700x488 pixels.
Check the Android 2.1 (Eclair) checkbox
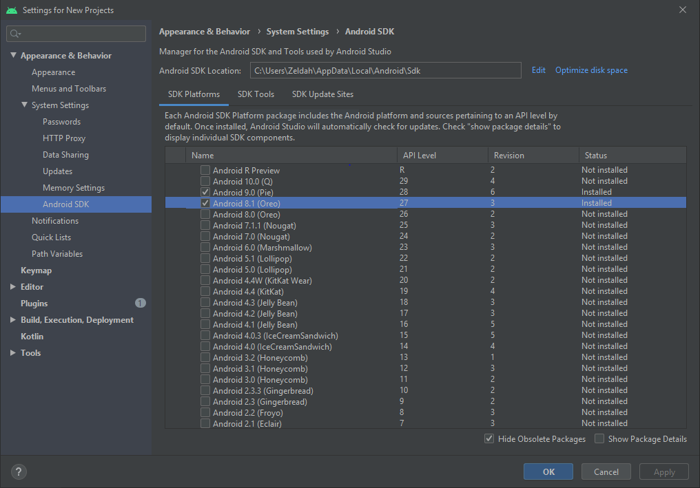click(x=205, y=423)
